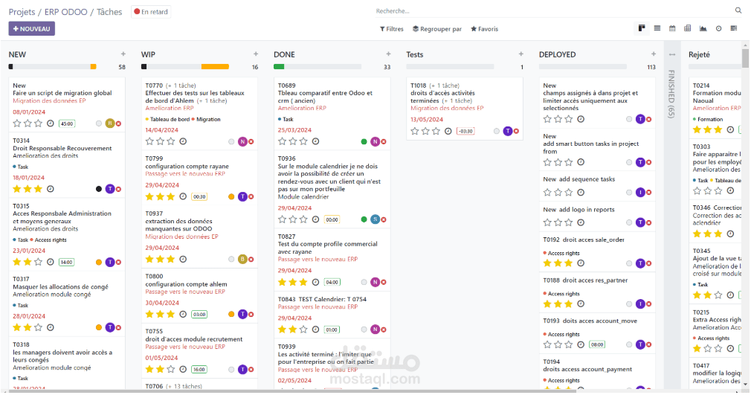Toggle third star on T0755 card

(x=171, y=370)
